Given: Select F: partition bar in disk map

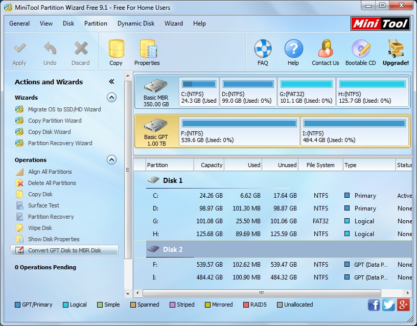Looking at the screenshot, I should pyautogui.click(x=239, y=131).
